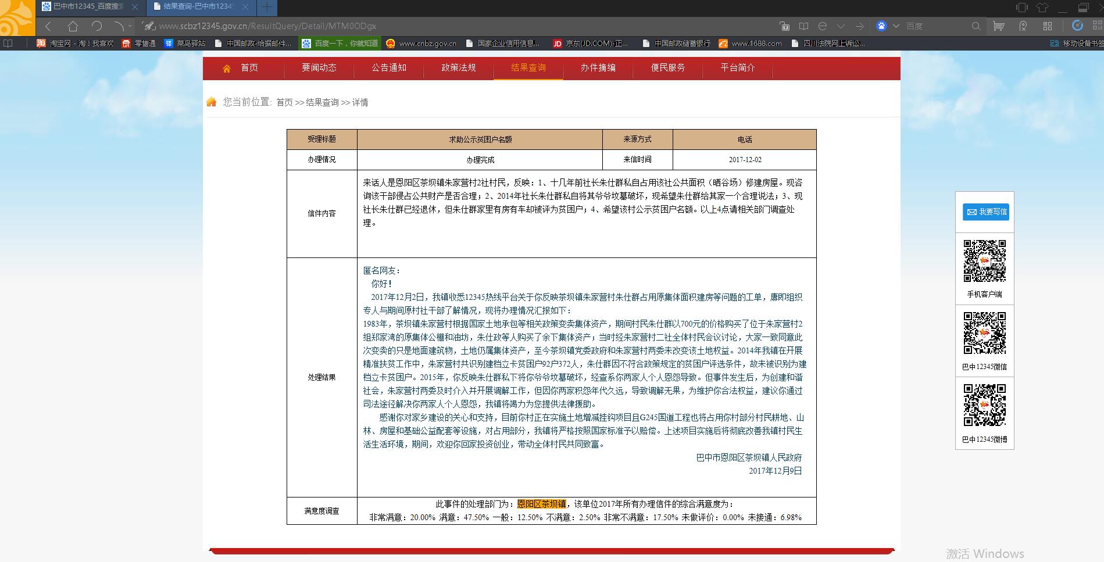Click the 百度 search input field
Image resolution: width=1104 pixels, height=562 pixels.
tap(933, 26)
